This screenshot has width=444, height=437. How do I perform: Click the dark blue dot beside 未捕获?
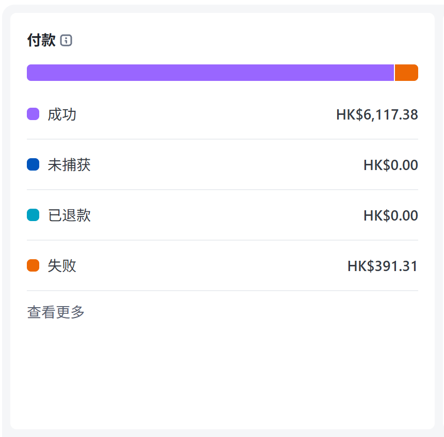click(x=33, y=164)
